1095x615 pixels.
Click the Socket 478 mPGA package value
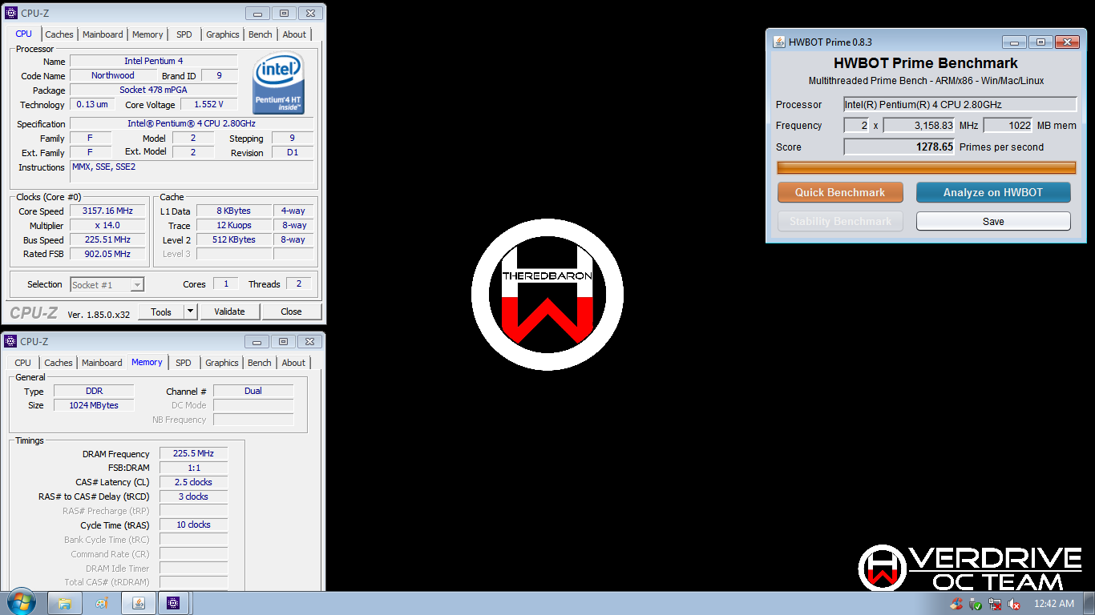click(x=154, y=90)
